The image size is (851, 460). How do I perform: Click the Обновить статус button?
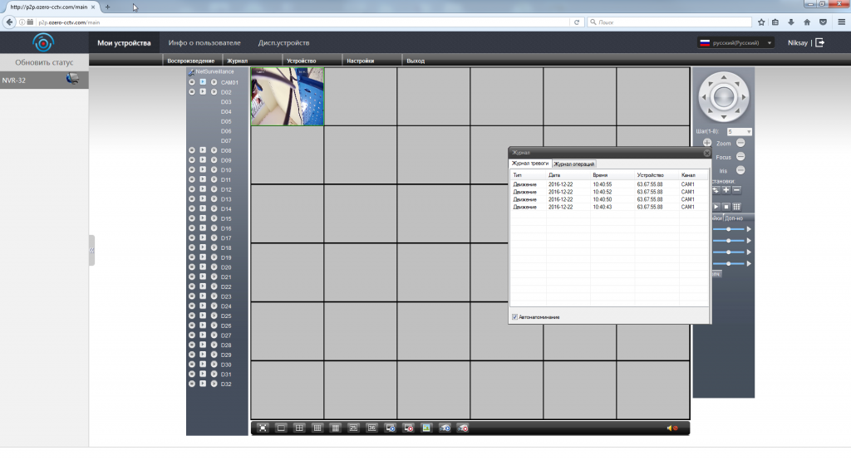pyautogui.click(x=44, y=62)
